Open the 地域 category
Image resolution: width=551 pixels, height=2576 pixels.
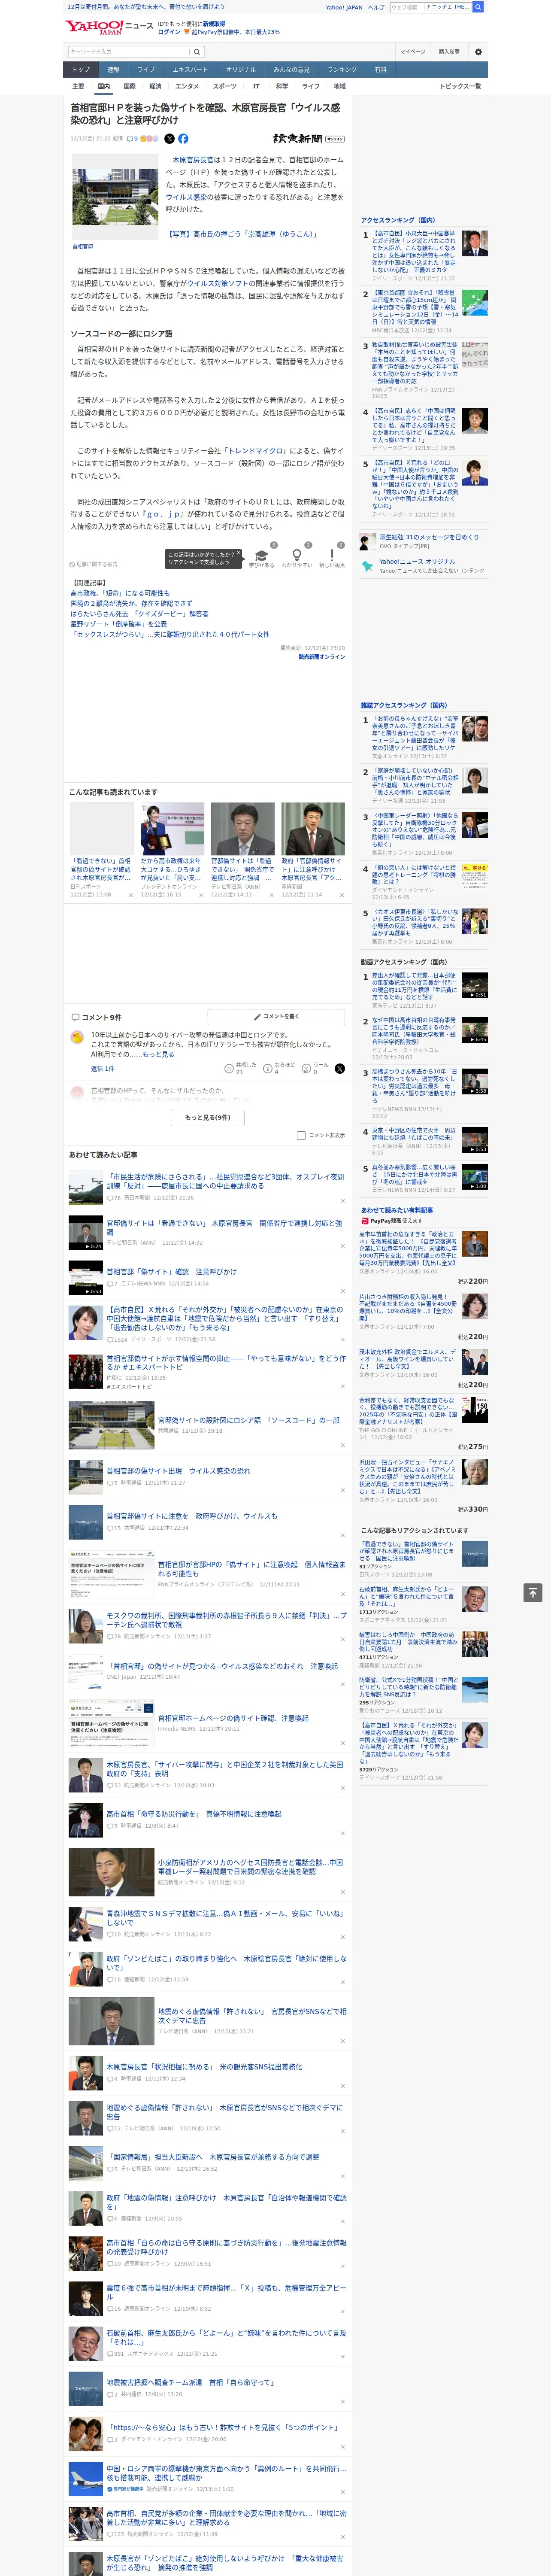[340, 86]
